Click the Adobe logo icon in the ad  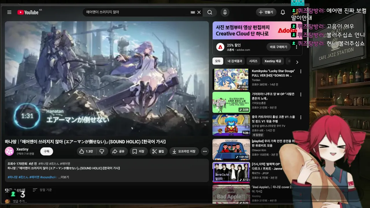[220, 47]
